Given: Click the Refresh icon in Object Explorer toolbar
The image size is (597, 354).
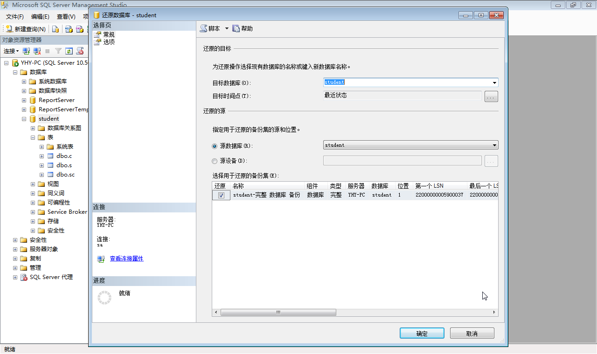Looking at the screenshot, I should pyautogui.click(x=69, y=51).
